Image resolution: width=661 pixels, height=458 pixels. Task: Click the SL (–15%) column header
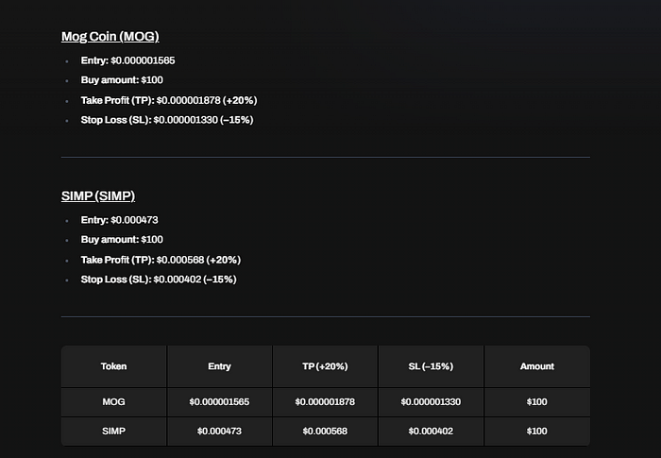[431, 366]
